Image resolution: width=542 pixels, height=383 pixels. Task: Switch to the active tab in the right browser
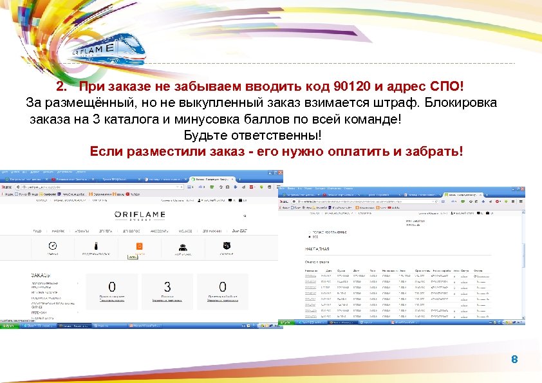(463, 194)
